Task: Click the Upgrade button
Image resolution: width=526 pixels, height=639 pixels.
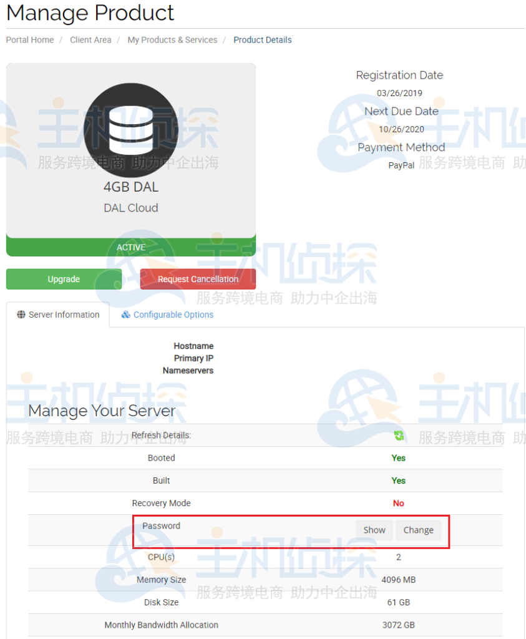Action: 64,279
